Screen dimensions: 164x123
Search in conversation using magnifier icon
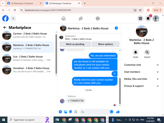tap(147, 52)
